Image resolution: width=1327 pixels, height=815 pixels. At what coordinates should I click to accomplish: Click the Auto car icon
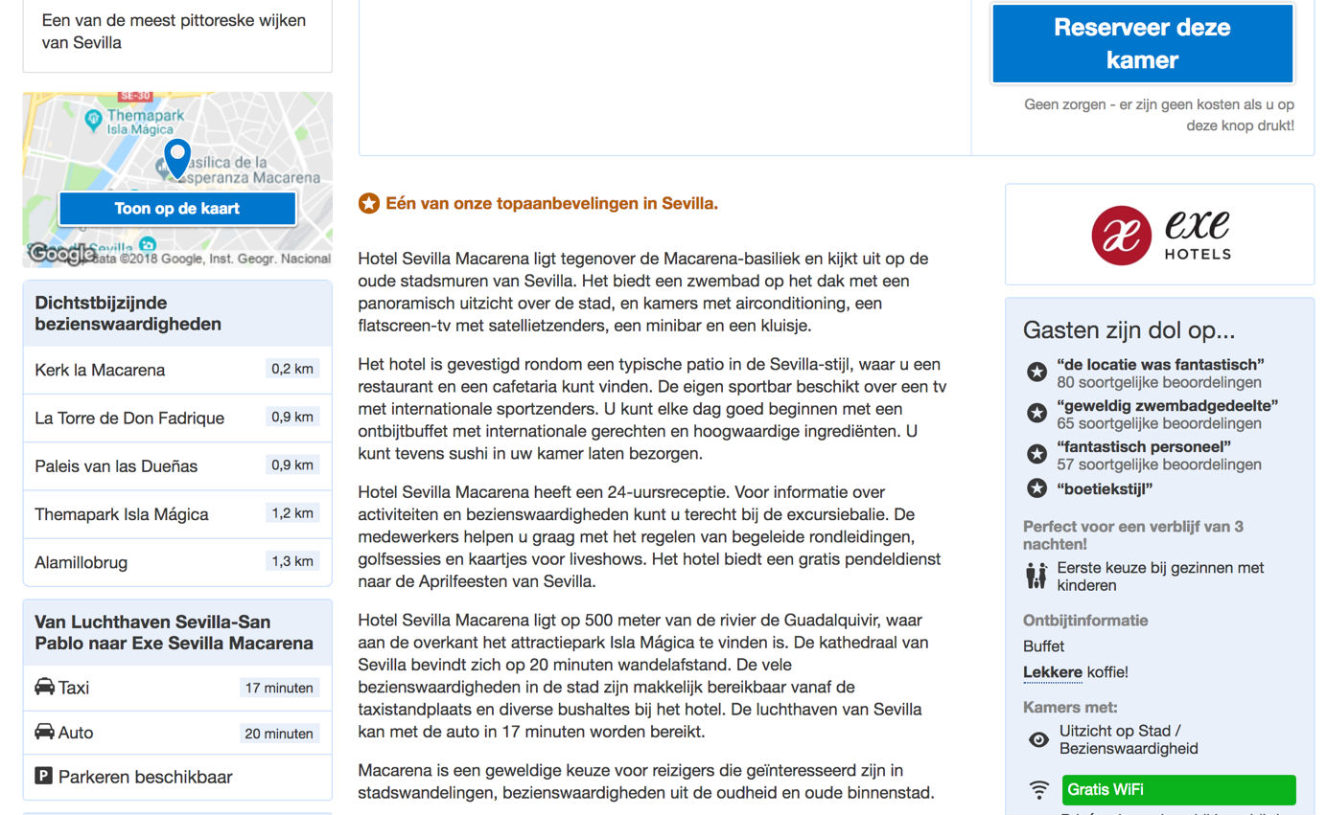tap(44, 732)
